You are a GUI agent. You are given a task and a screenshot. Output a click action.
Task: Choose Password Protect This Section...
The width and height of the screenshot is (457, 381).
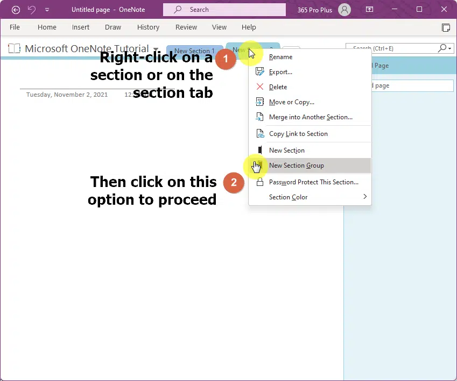point(310,182)
